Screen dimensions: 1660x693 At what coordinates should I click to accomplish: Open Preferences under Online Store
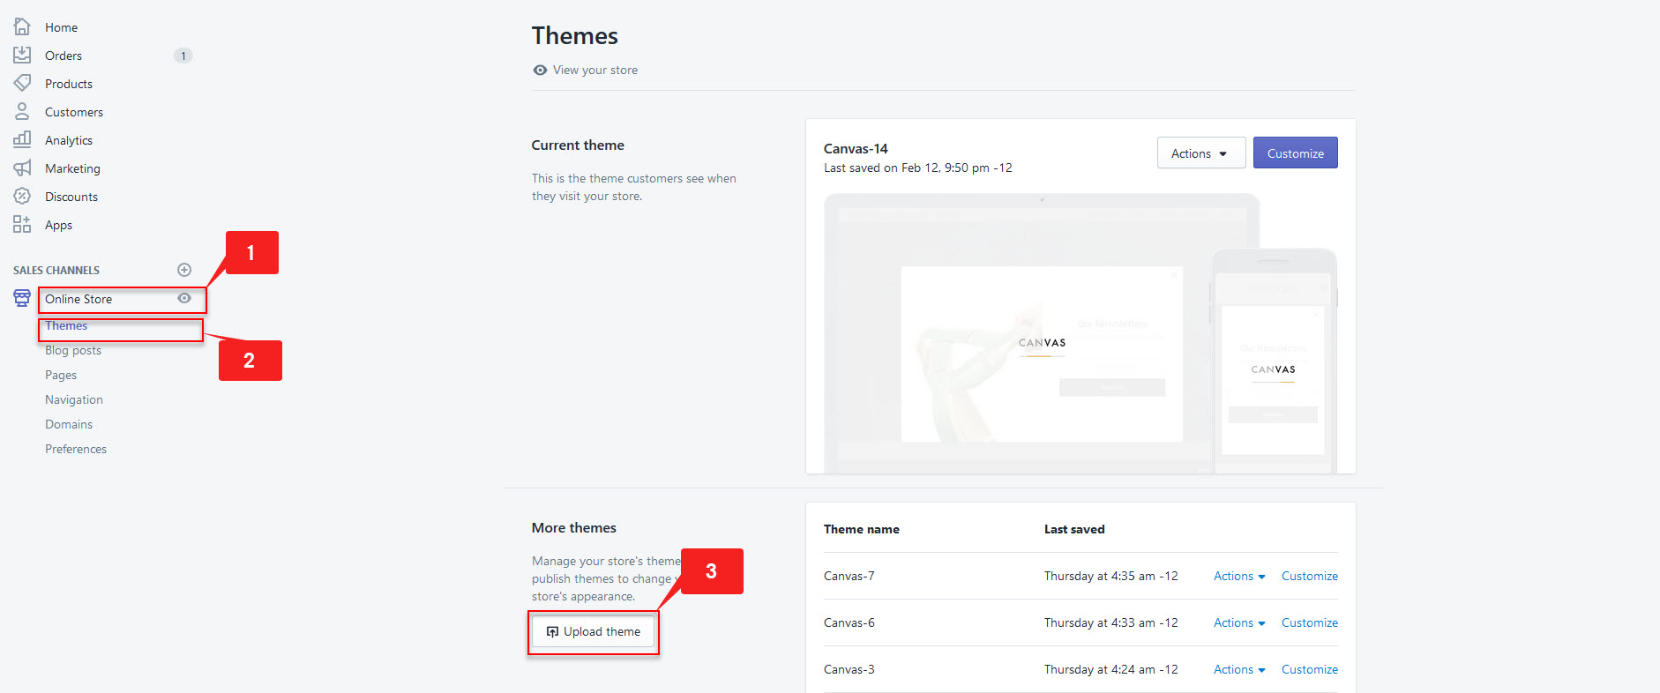[x=76, y=449]
